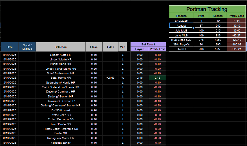Image resolution: width=247 pixels, height=146 pixels.
Task: Select the Profar/ Jazz SB cell
Action: click(x=60, y=115)
